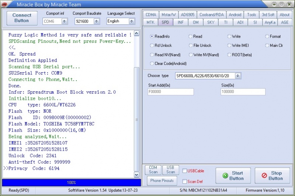
Task: Select the Rd Unlock radio option
Action: coord(152,45)
